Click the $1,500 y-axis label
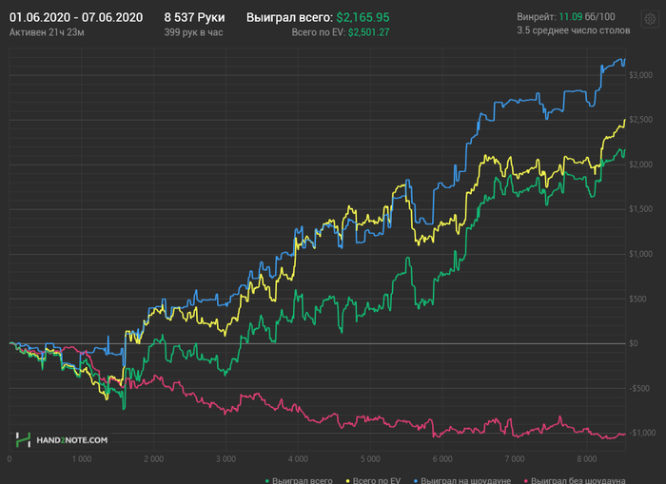 [x=640, y=209]
